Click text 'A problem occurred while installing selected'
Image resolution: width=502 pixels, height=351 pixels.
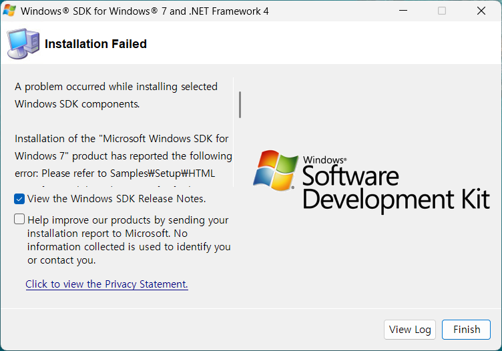point(116,87)
